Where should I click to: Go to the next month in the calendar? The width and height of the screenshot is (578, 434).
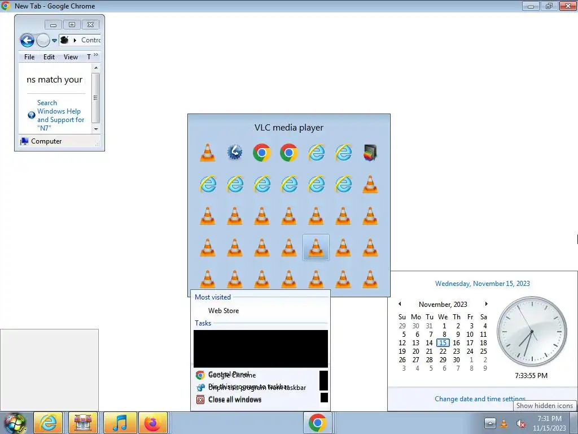pyautogui.click(x=486, y=304)
